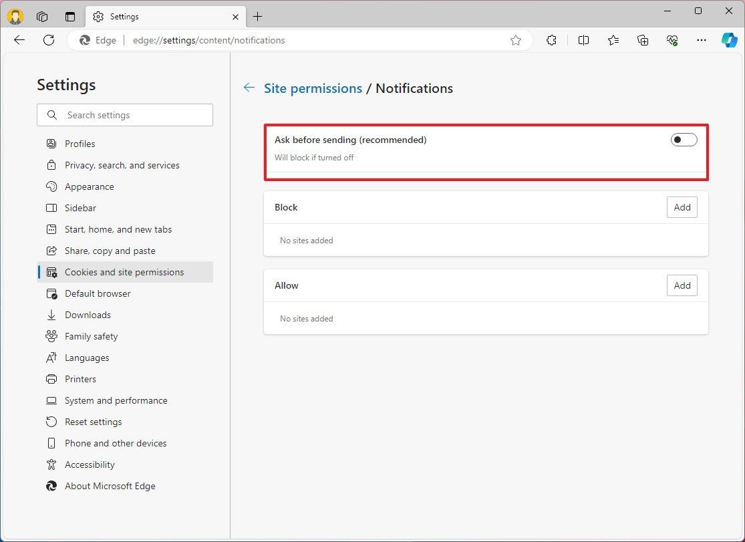Open the Collections icon
The height and width of the screenshot is (542, 745).
(x=643, y=40)
